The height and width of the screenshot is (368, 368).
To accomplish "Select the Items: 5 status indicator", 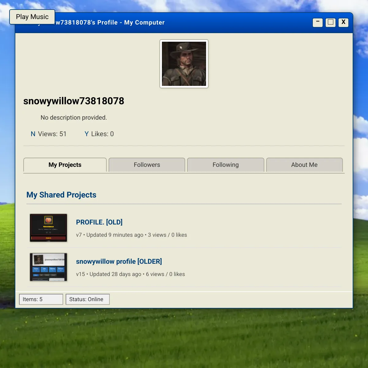I will pyautogui.click(x=41, y=299).
